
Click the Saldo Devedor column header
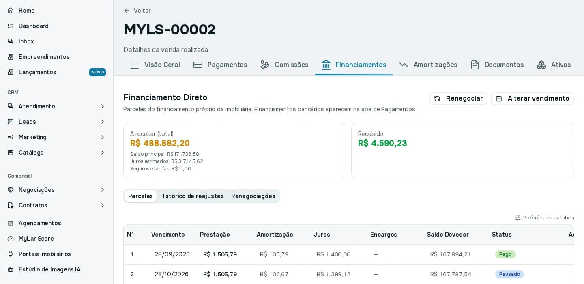pyautogui.click(x=448, y=235)
